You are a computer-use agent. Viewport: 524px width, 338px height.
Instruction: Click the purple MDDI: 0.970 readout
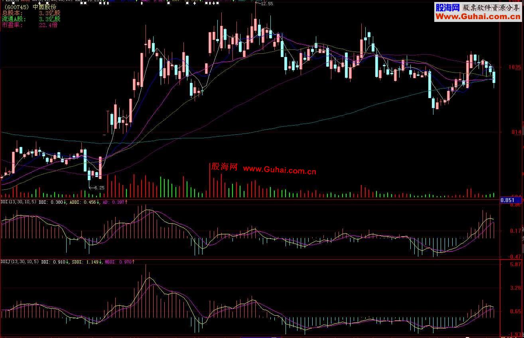click(x=119, y=262)
